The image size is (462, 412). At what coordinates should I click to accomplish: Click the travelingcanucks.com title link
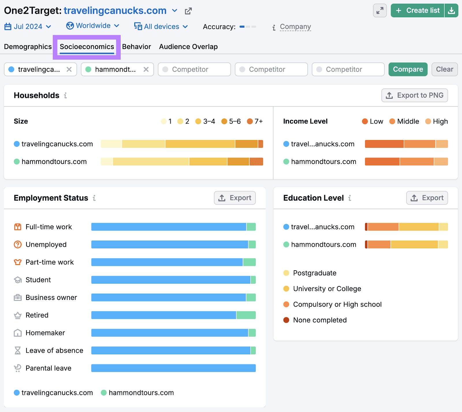[115, 11]
